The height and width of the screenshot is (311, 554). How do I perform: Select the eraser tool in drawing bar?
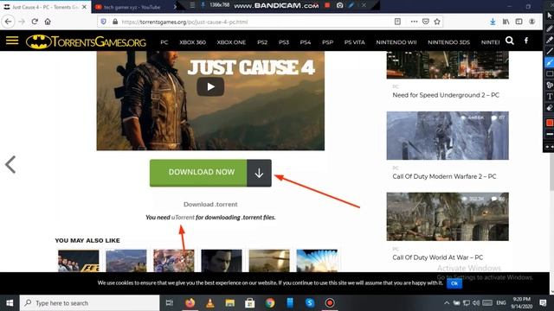(x=550, y=108)
